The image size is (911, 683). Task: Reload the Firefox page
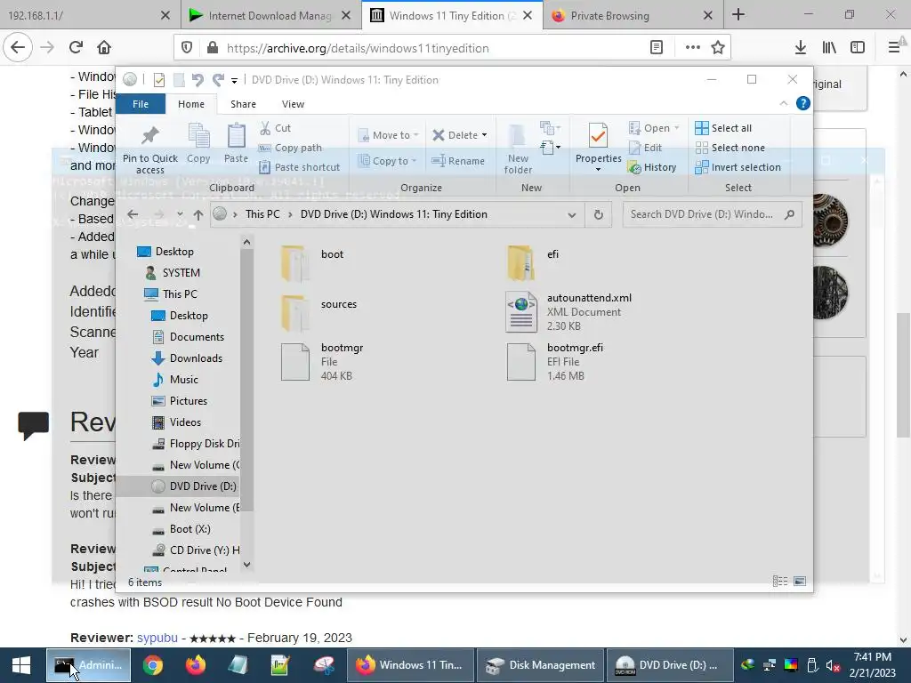tap(76, 48)
